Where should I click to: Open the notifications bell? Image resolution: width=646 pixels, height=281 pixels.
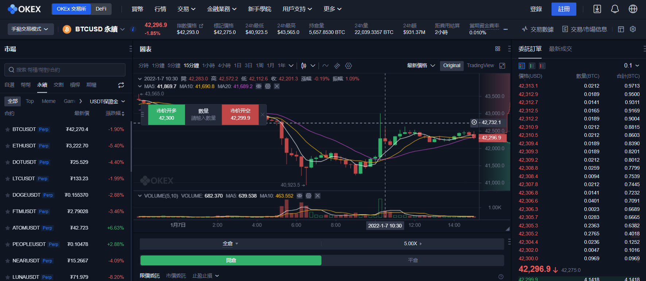click(615, 9)
